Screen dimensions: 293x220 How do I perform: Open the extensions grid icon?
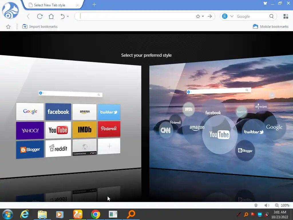[x=286, y=16]
